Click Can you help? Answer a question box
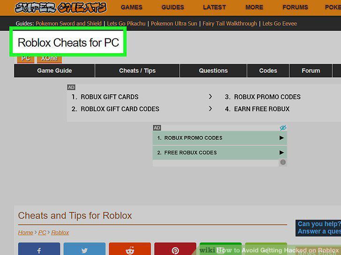Viewport: 341px width, 255px height. coord(318,228)
